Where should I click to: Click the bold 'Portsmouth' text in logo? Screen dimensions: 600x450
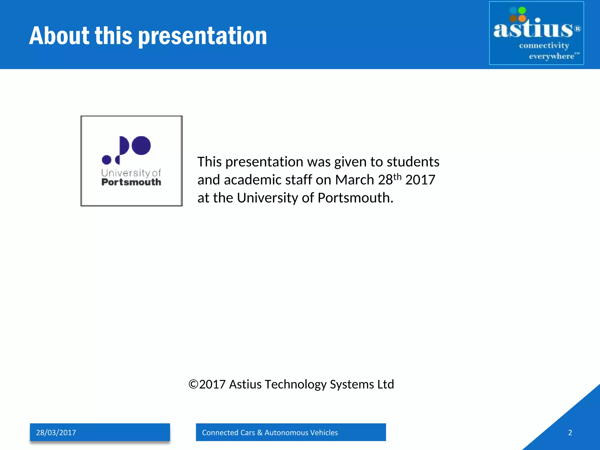coord(131,182)
